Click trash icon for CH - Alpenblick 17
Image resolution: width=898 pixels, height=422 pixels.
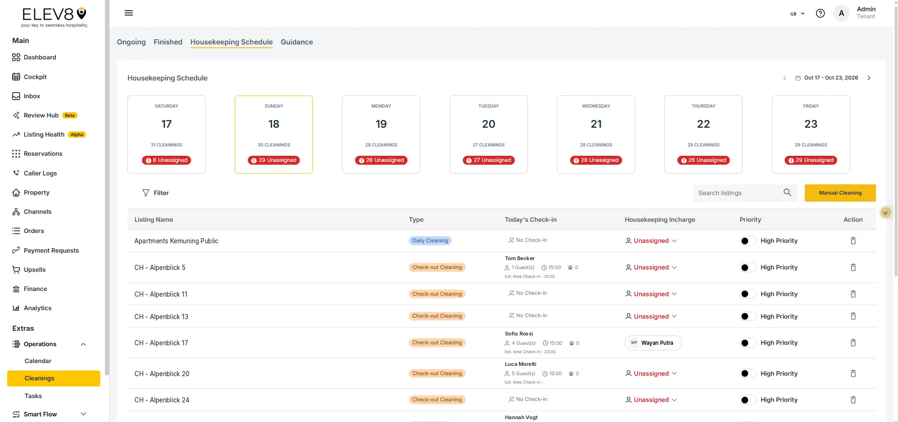(853, 343)
